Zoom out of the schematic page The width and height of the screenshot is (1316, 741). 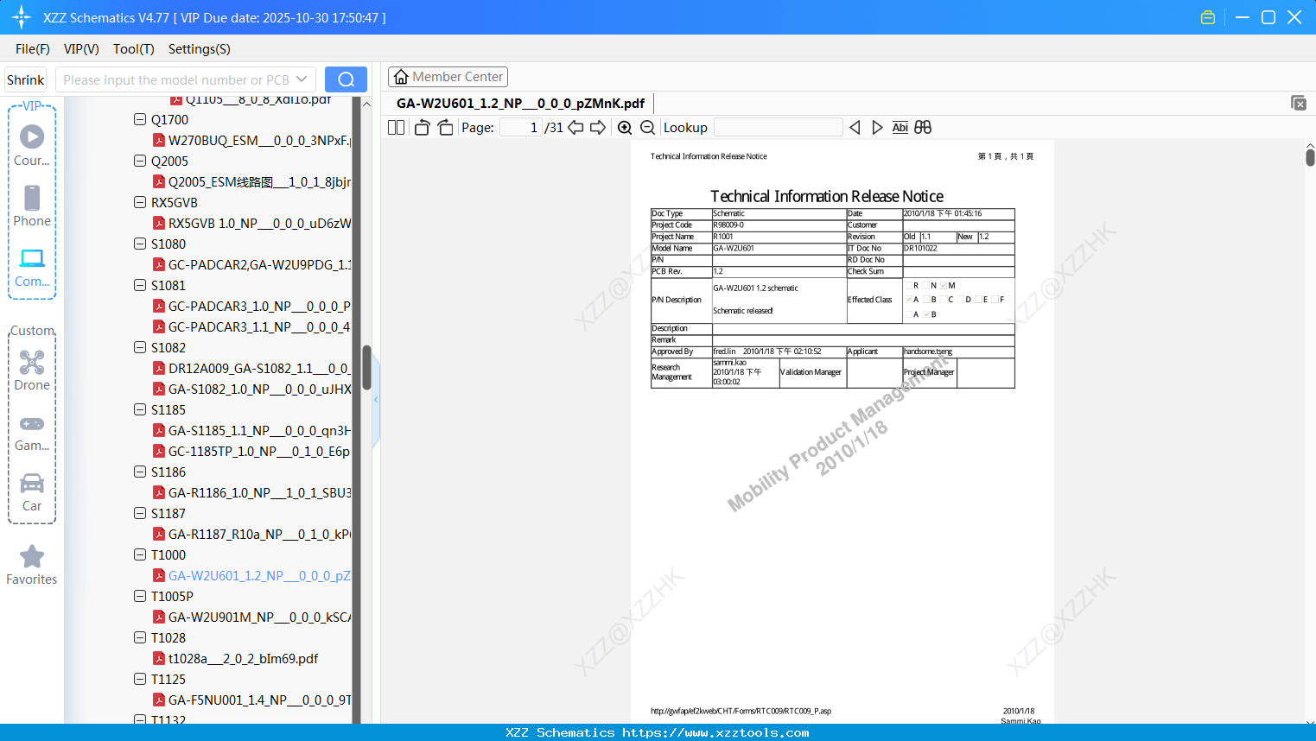tap(646, 127)
